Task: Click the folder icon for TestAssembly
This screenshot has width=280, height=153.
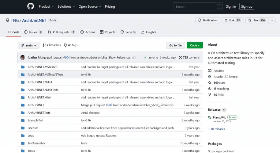Action: [x=23, y=143]
